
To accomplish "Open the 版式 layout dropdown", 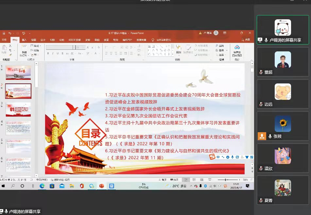I will 35,46.
